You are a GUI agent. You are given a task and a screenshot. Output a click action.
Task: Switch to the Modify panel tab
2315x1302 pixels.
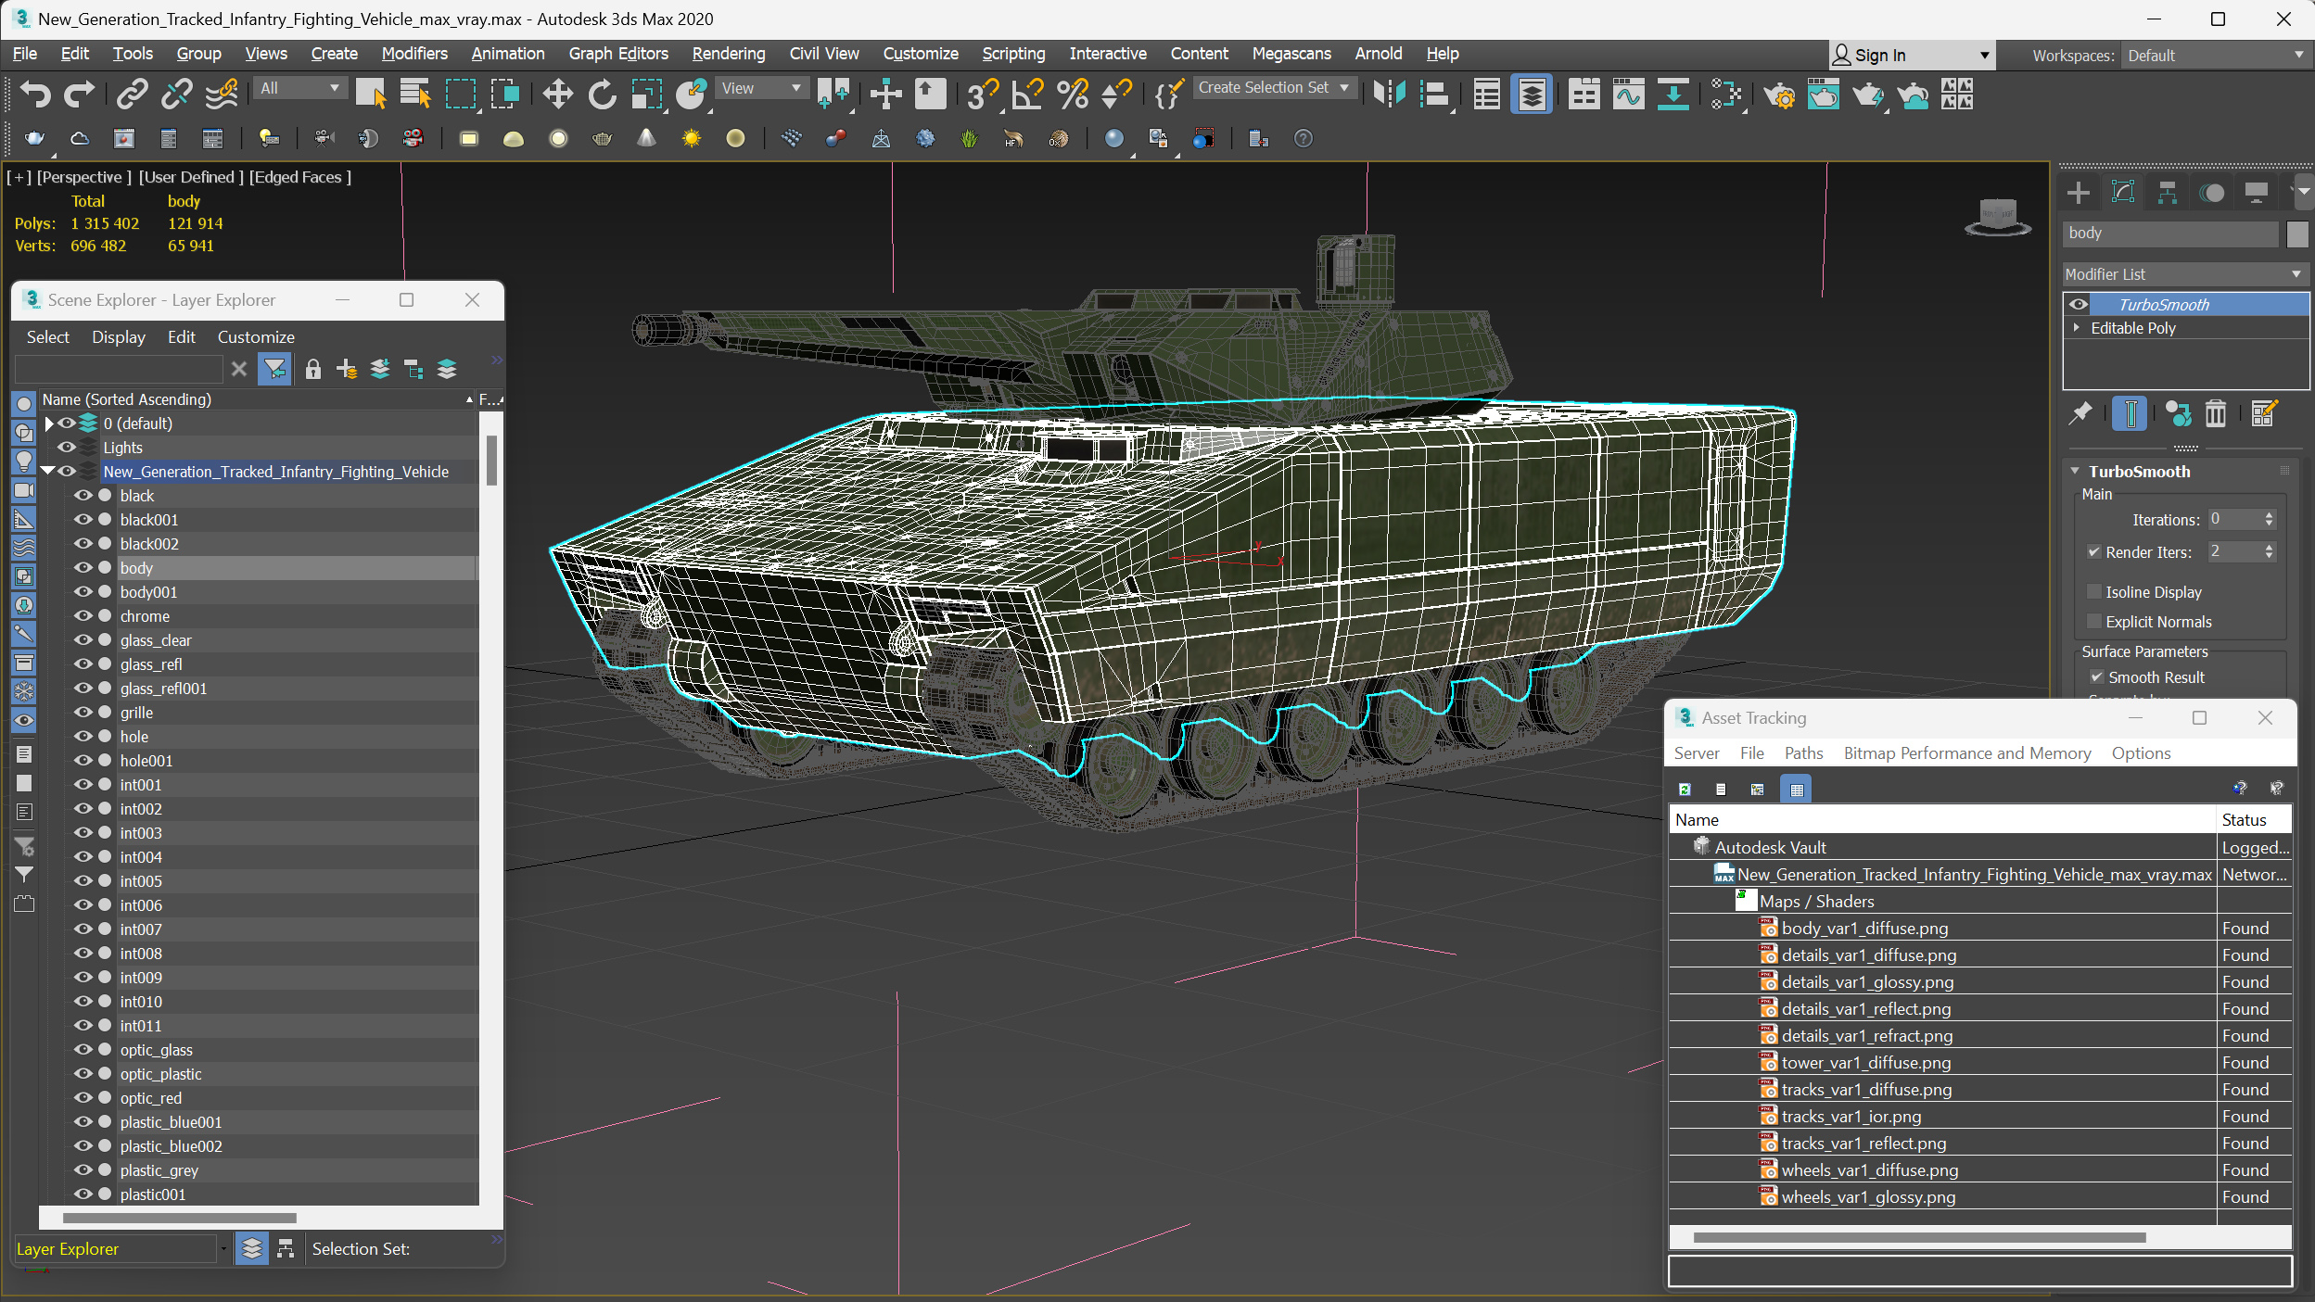coord(2122,192)
